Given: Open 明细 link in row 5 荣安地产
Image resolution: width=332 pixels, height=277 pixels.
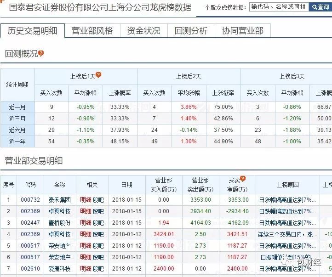Looking at the screenshot, I should 86,246.
